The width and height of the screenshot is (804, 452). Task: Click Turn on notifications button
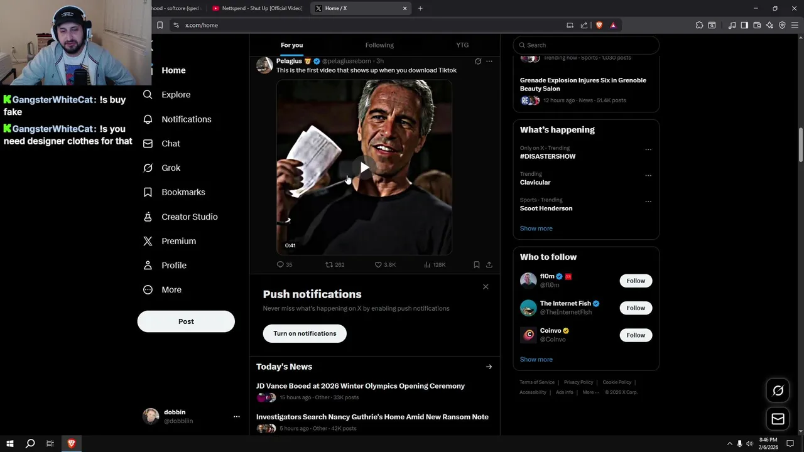point(305,333)
